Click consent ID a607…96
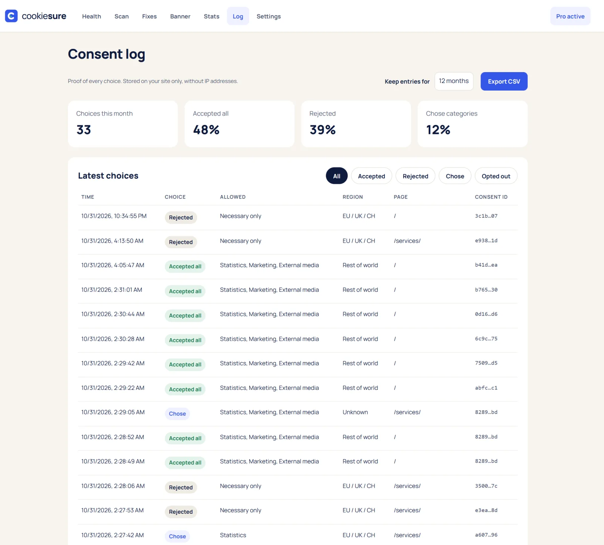 click(486, 535)
